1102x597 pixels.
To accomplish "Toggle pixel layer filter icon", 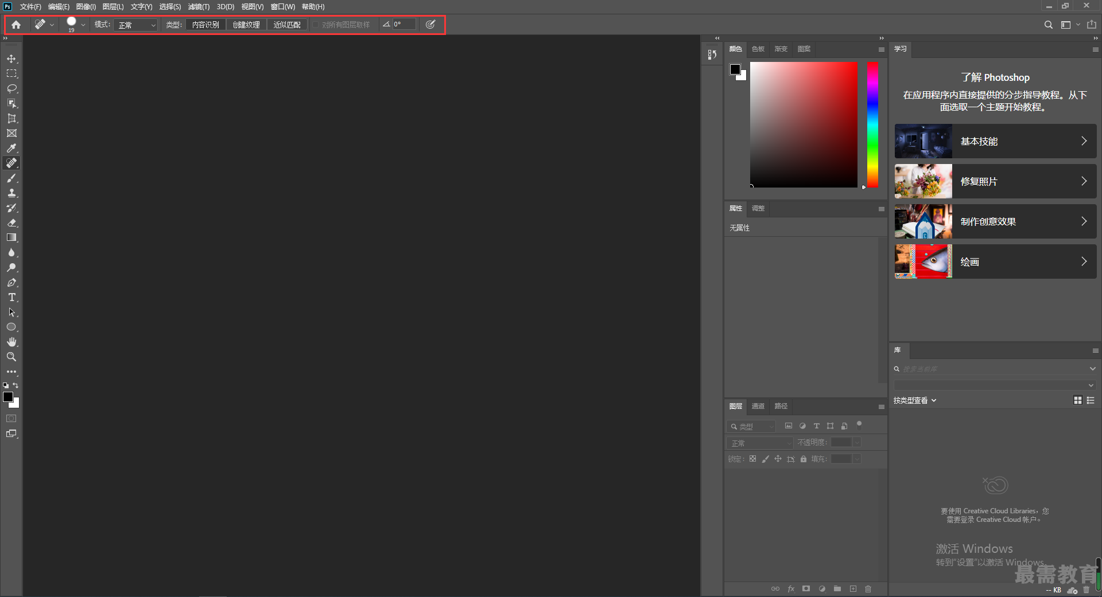I will (x=789, y=426).
